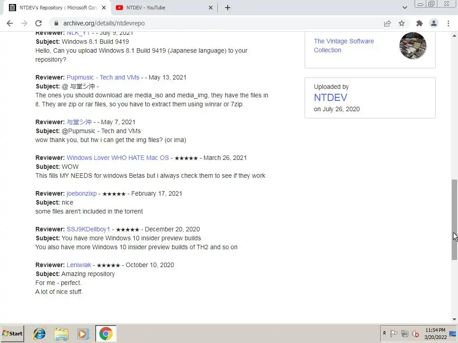Image resolution: width=458 pixels, height=343 pixels.
Task: Open a new tab with the plus button
Action: [x=228, y=8]
